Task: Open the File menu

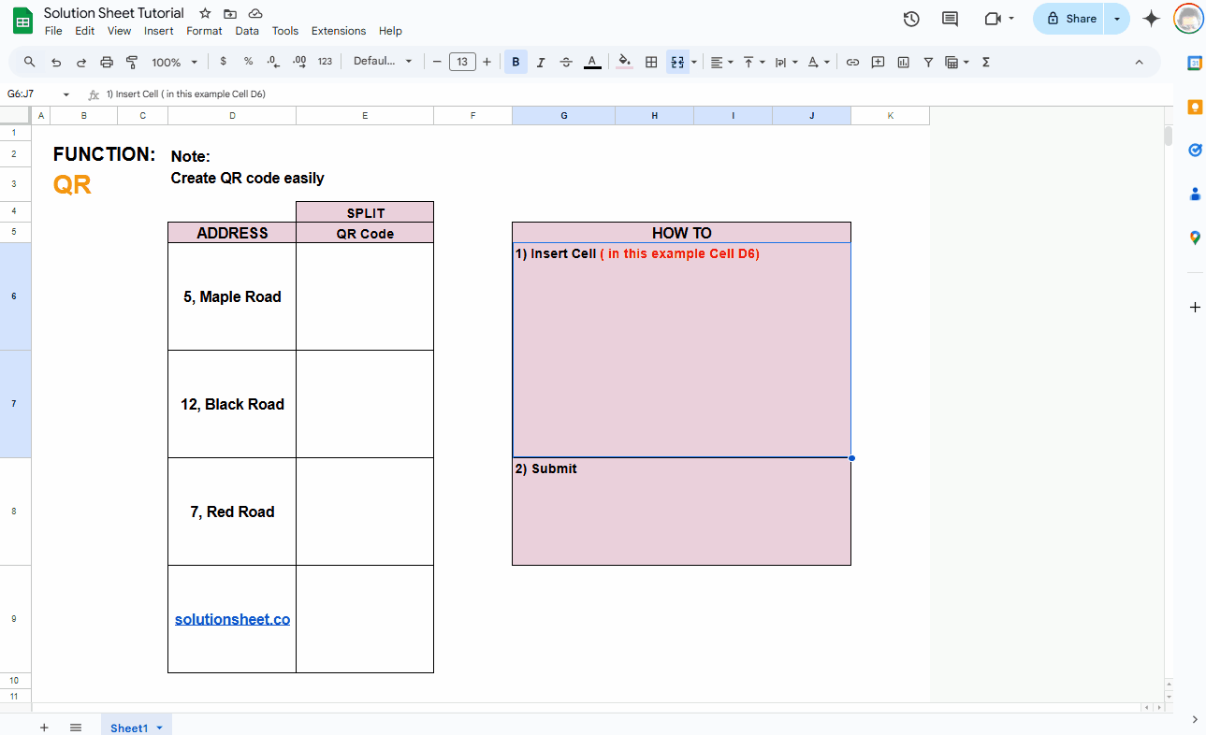Action: (x=53, y=31)
